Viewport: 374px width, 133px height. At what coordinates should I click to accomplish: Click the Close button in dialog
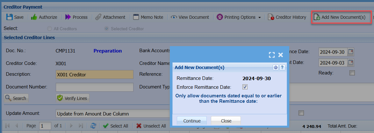(226, 121)
